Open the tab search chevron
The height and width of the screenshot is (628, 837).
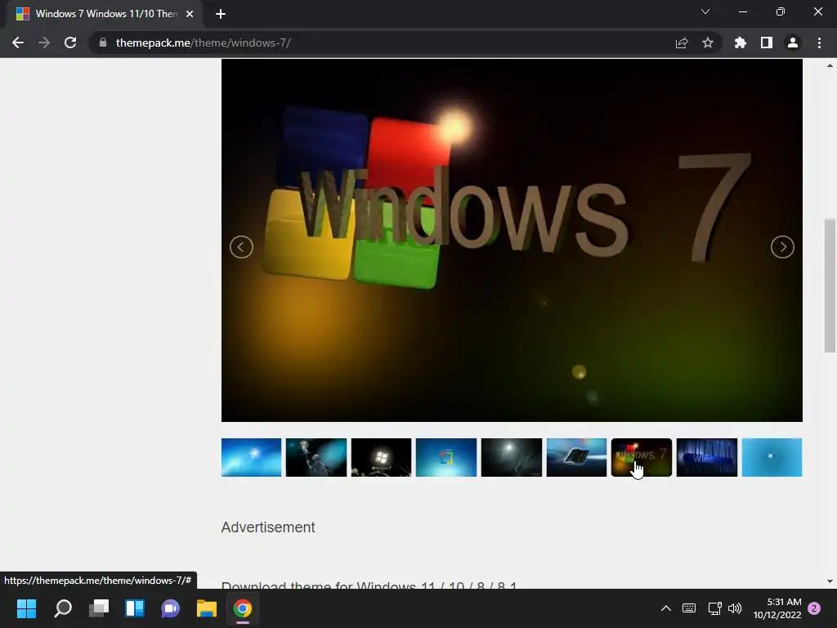(x=705, y=11)
